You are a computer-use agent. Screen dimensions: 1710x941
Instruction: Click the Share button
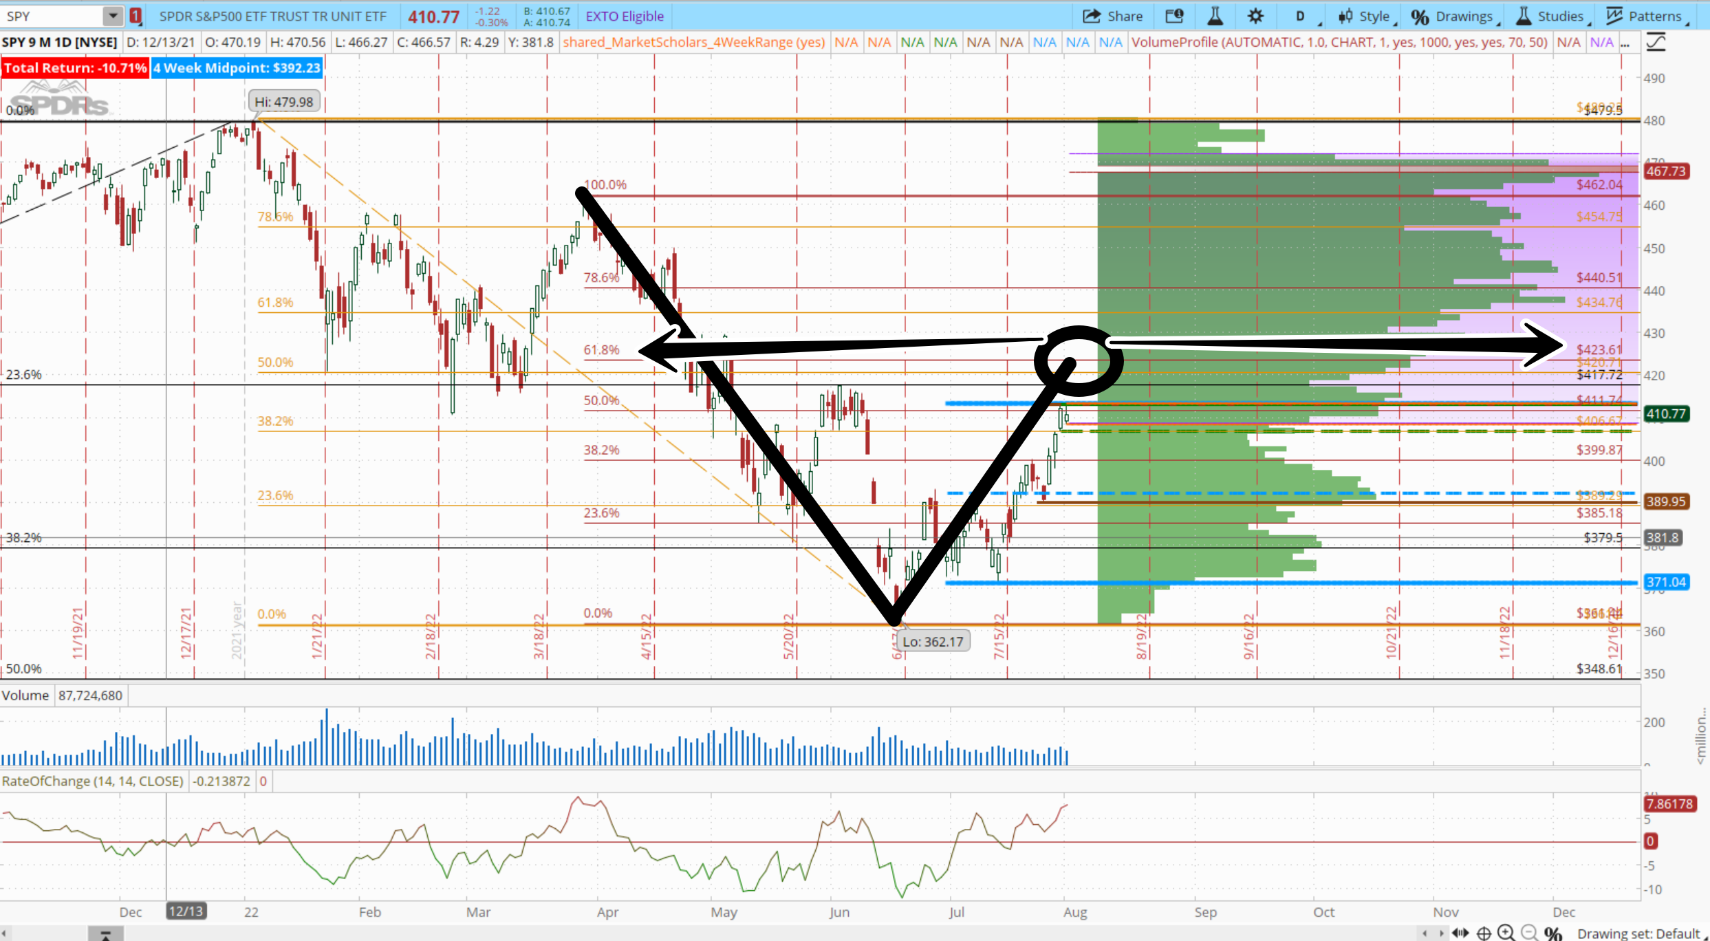(x=1113, y=16)
